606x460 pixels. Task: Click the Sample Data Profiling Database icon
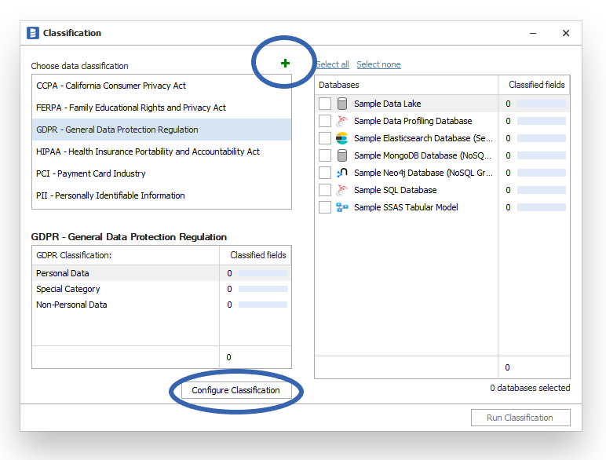tap(341, 121)
